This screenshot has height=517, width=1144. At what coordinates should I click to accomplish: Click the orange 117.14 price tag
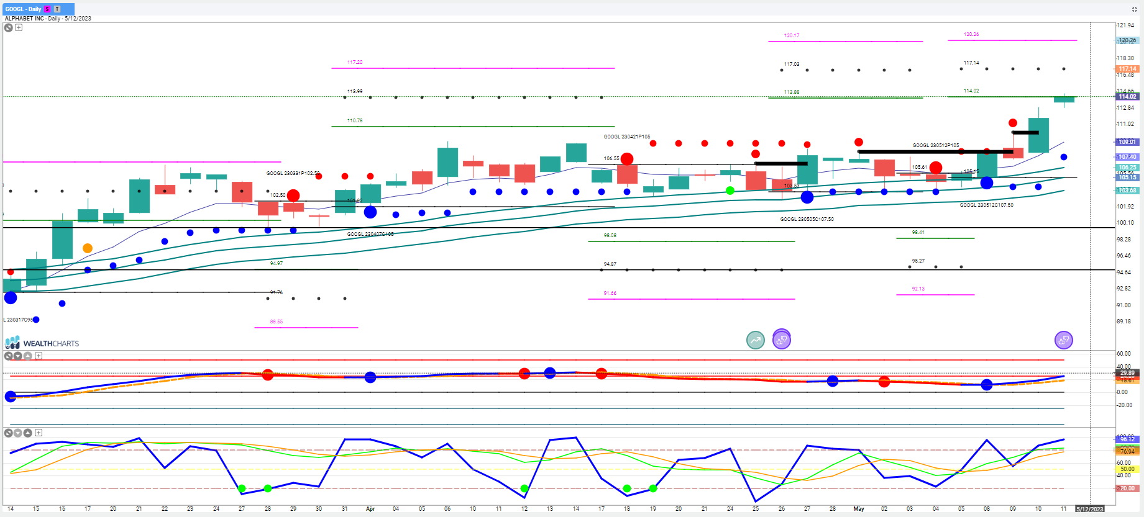(x=1127, y=69)
